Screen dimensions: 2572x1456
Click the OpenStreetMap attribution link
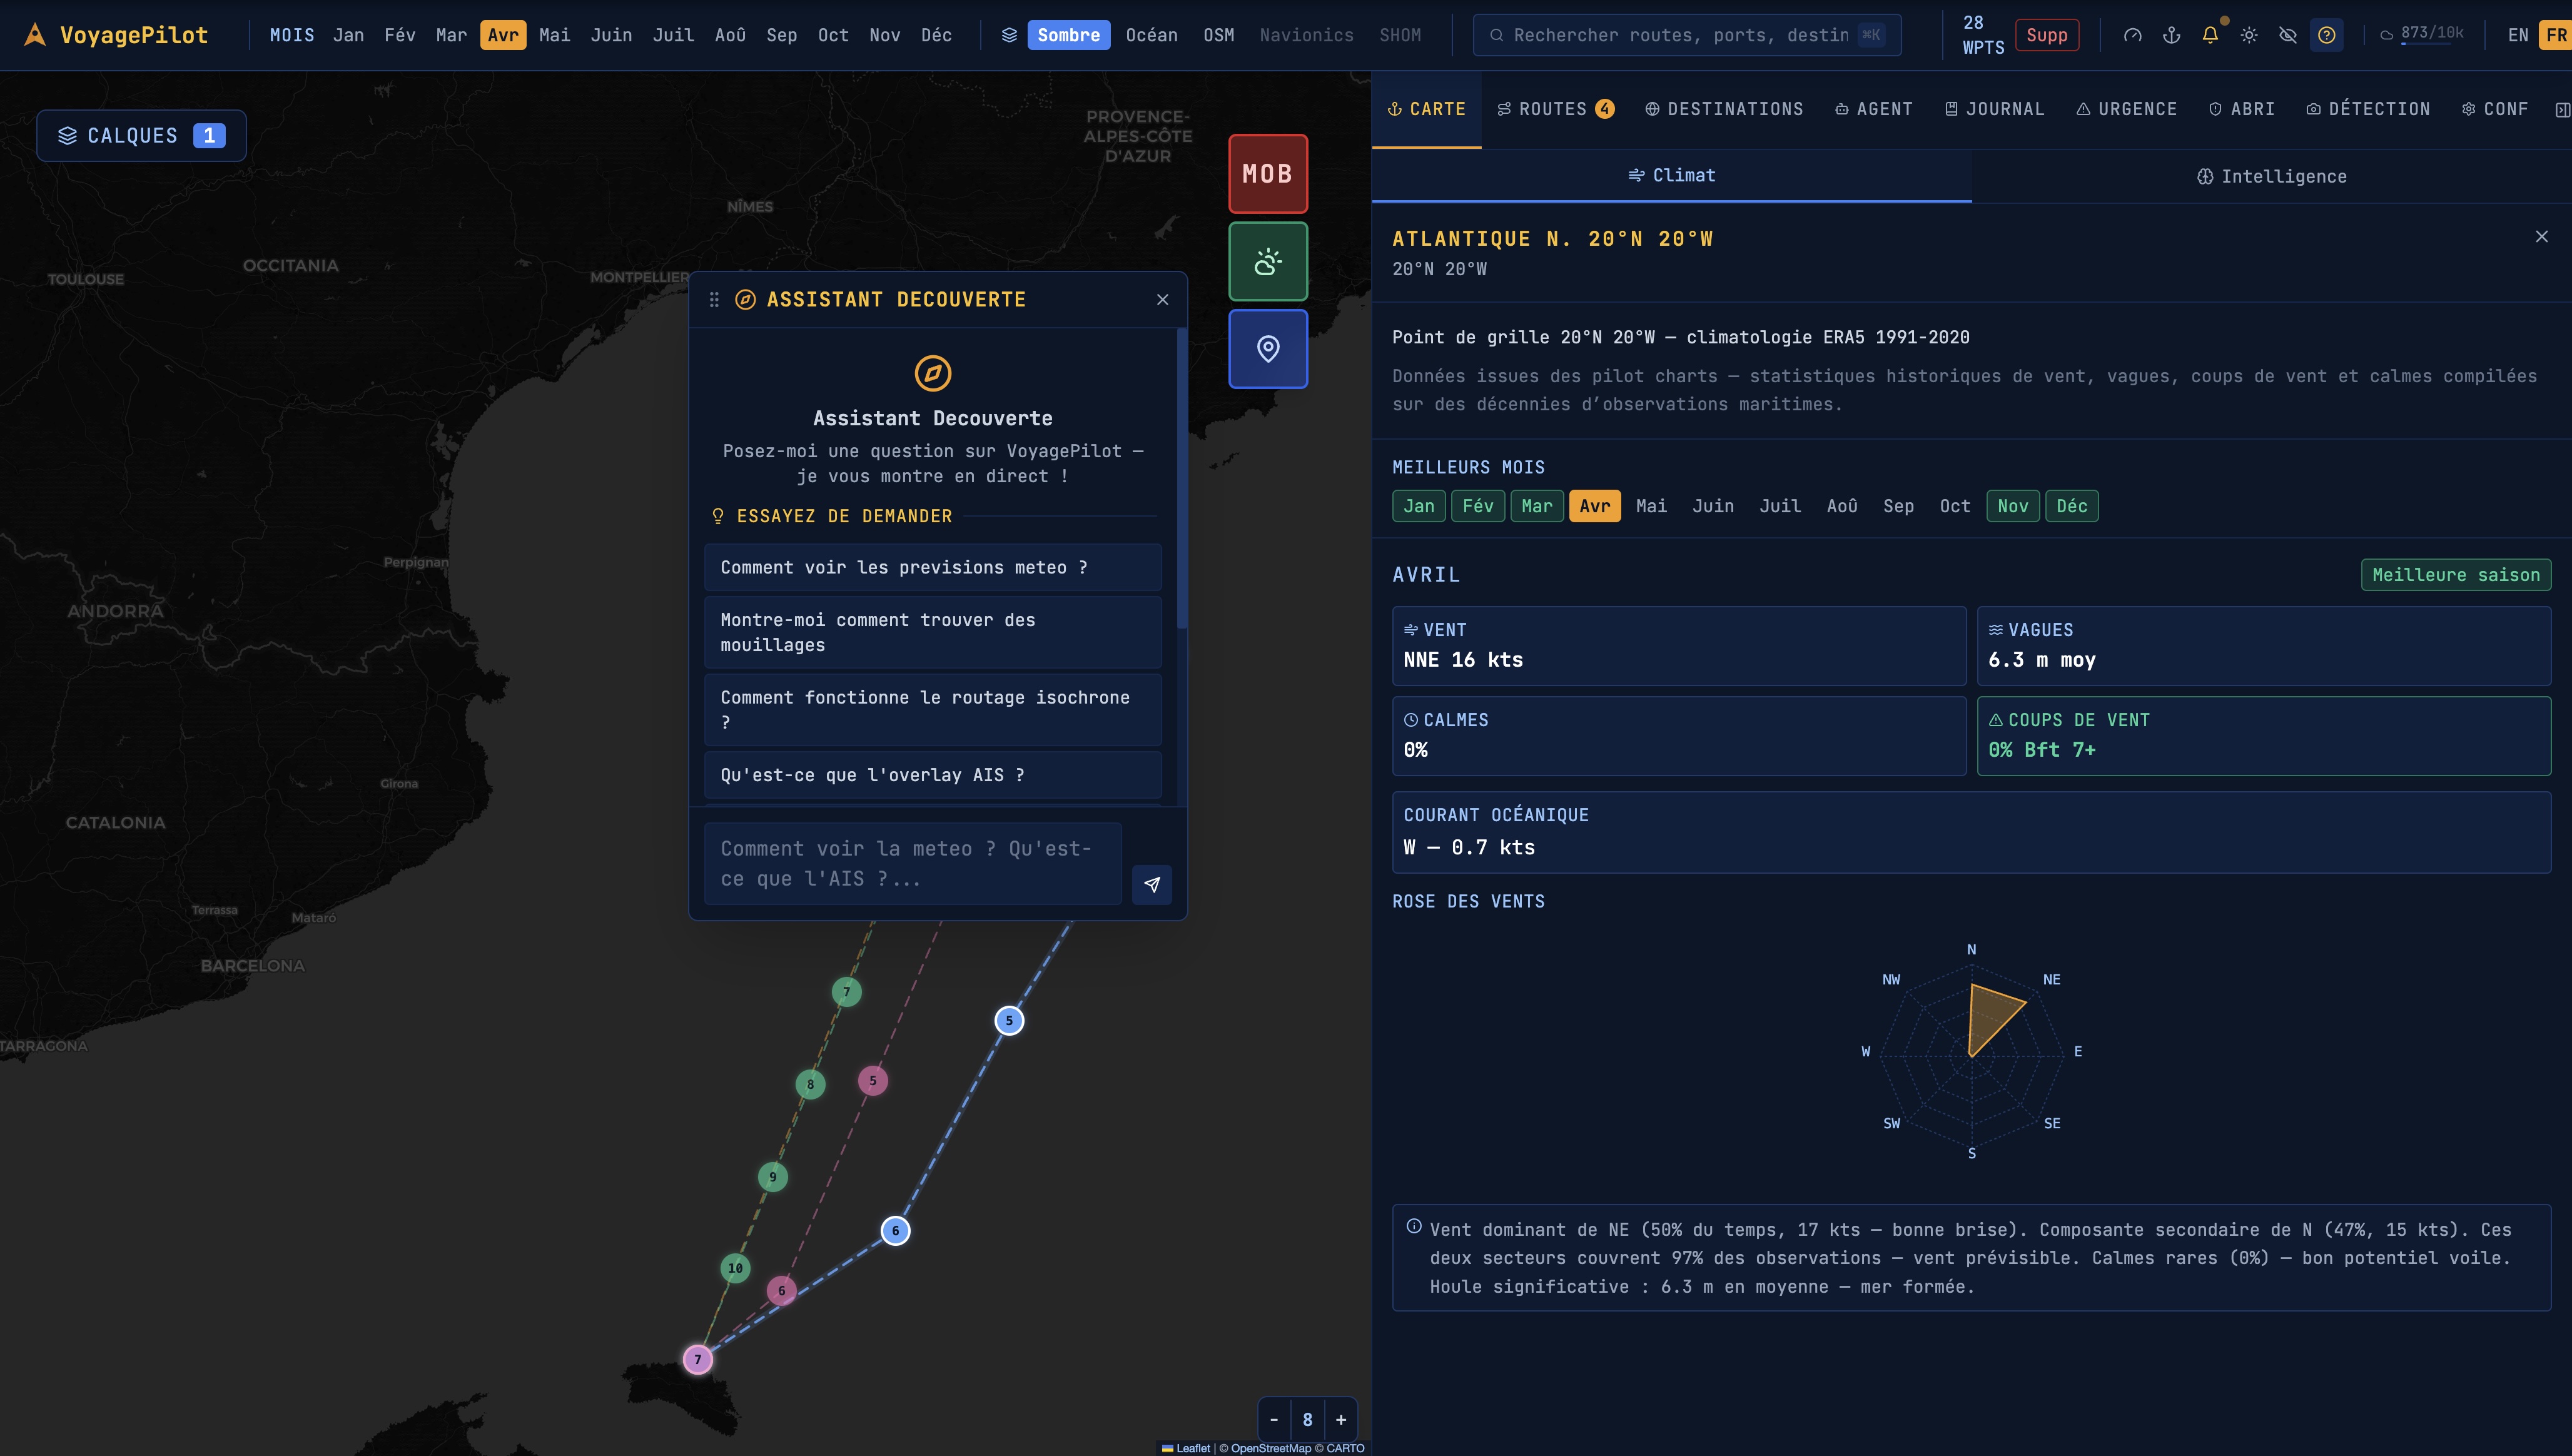click(1270, 1448)
